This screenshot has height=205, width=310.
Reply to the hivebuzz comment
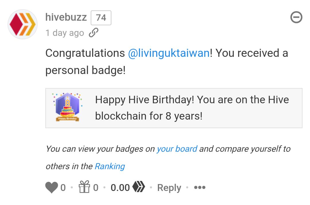[x=169, y=188]
